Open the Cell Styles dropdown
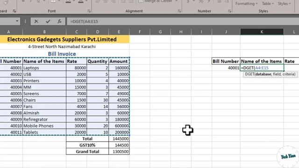This screenshot has height=168, width=299. point(284,3)
